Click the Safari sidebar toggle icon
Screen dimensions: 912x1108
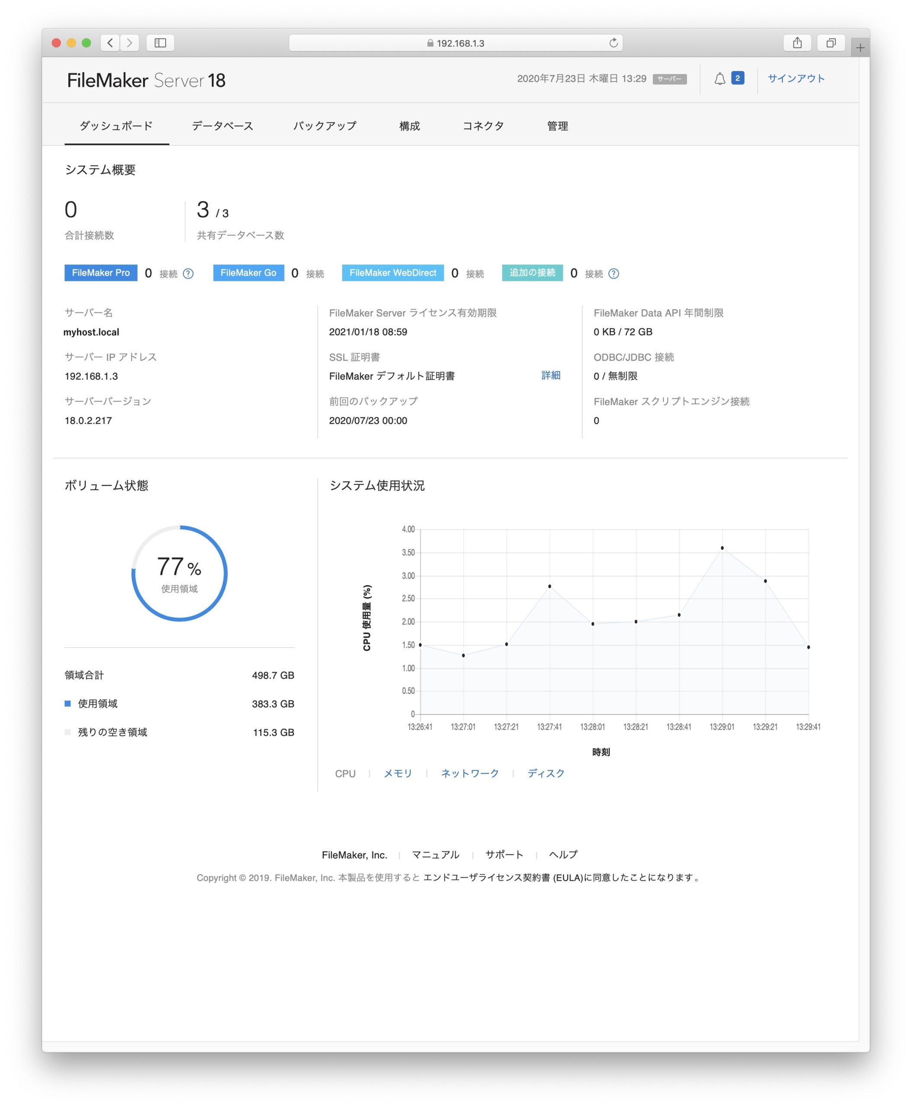coord(160,42)
